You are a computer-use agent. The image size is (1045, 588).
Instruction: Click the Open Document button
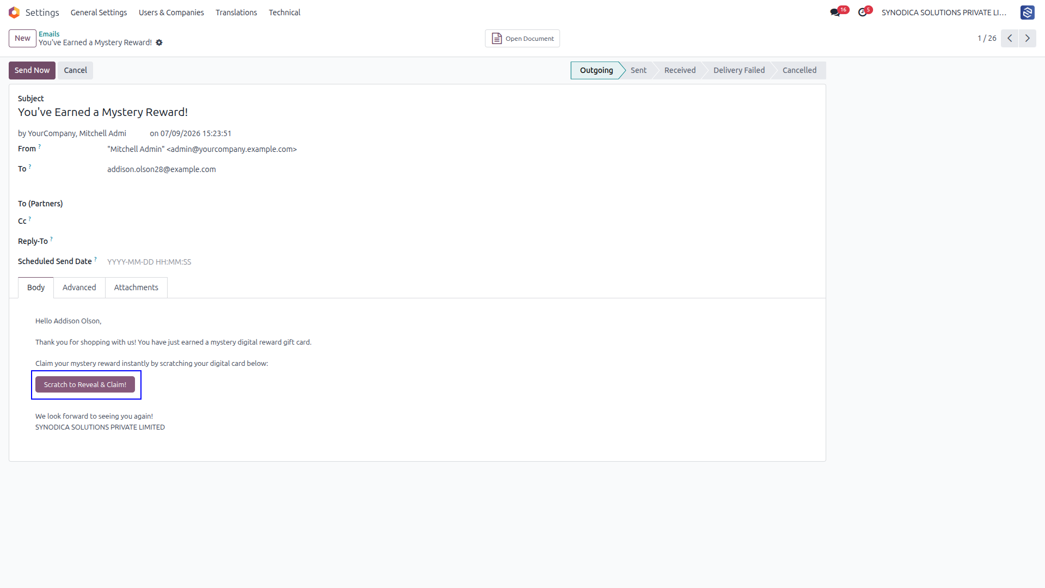point(522,39)
